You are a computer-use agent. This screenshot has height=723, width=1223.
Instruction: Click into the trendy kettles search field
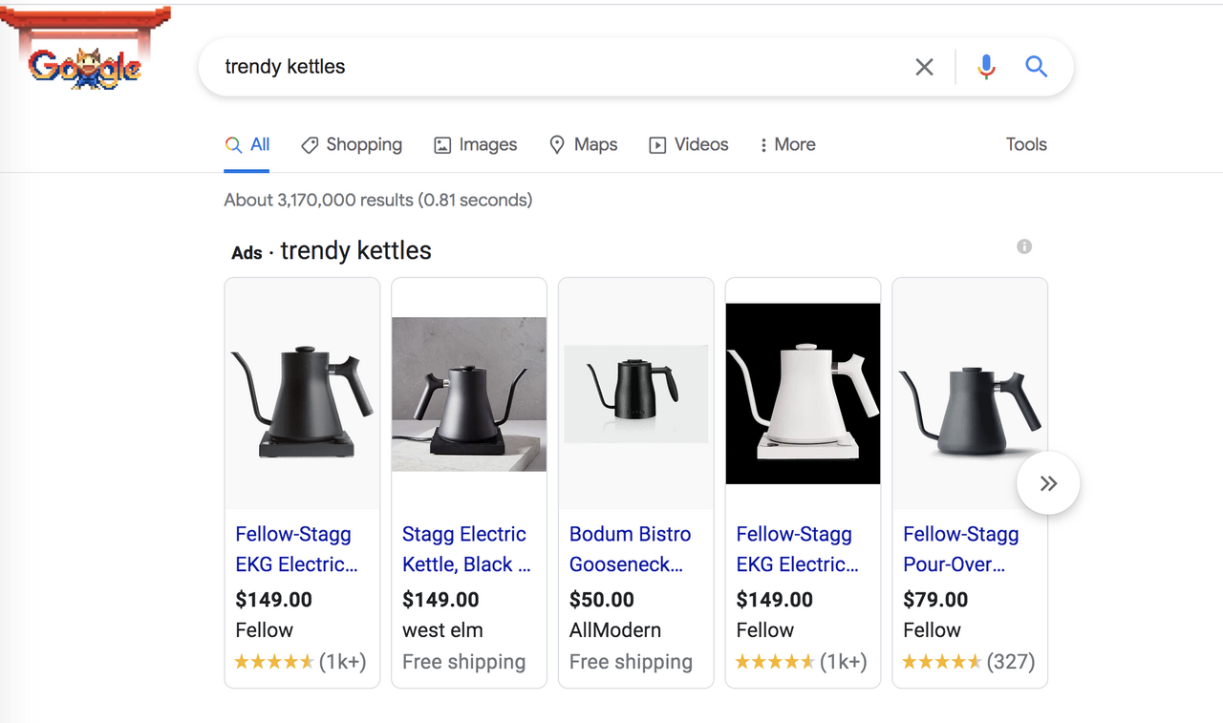click(554, 67)
